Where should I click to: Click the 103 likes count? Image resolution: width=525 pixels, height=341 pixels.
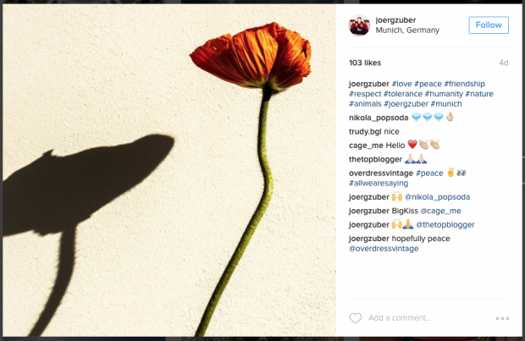(365, 63)
